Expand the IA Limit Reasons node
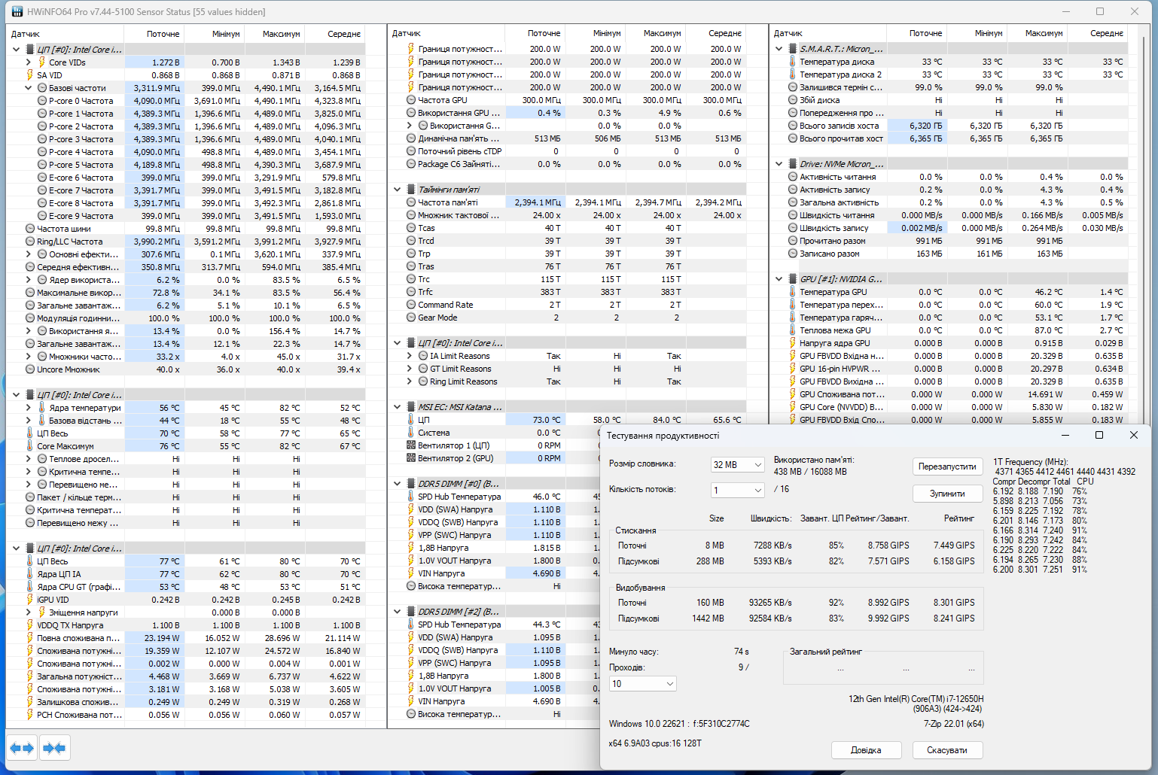The height and width of the screenshot is (775, 1158). pos(410,356)
